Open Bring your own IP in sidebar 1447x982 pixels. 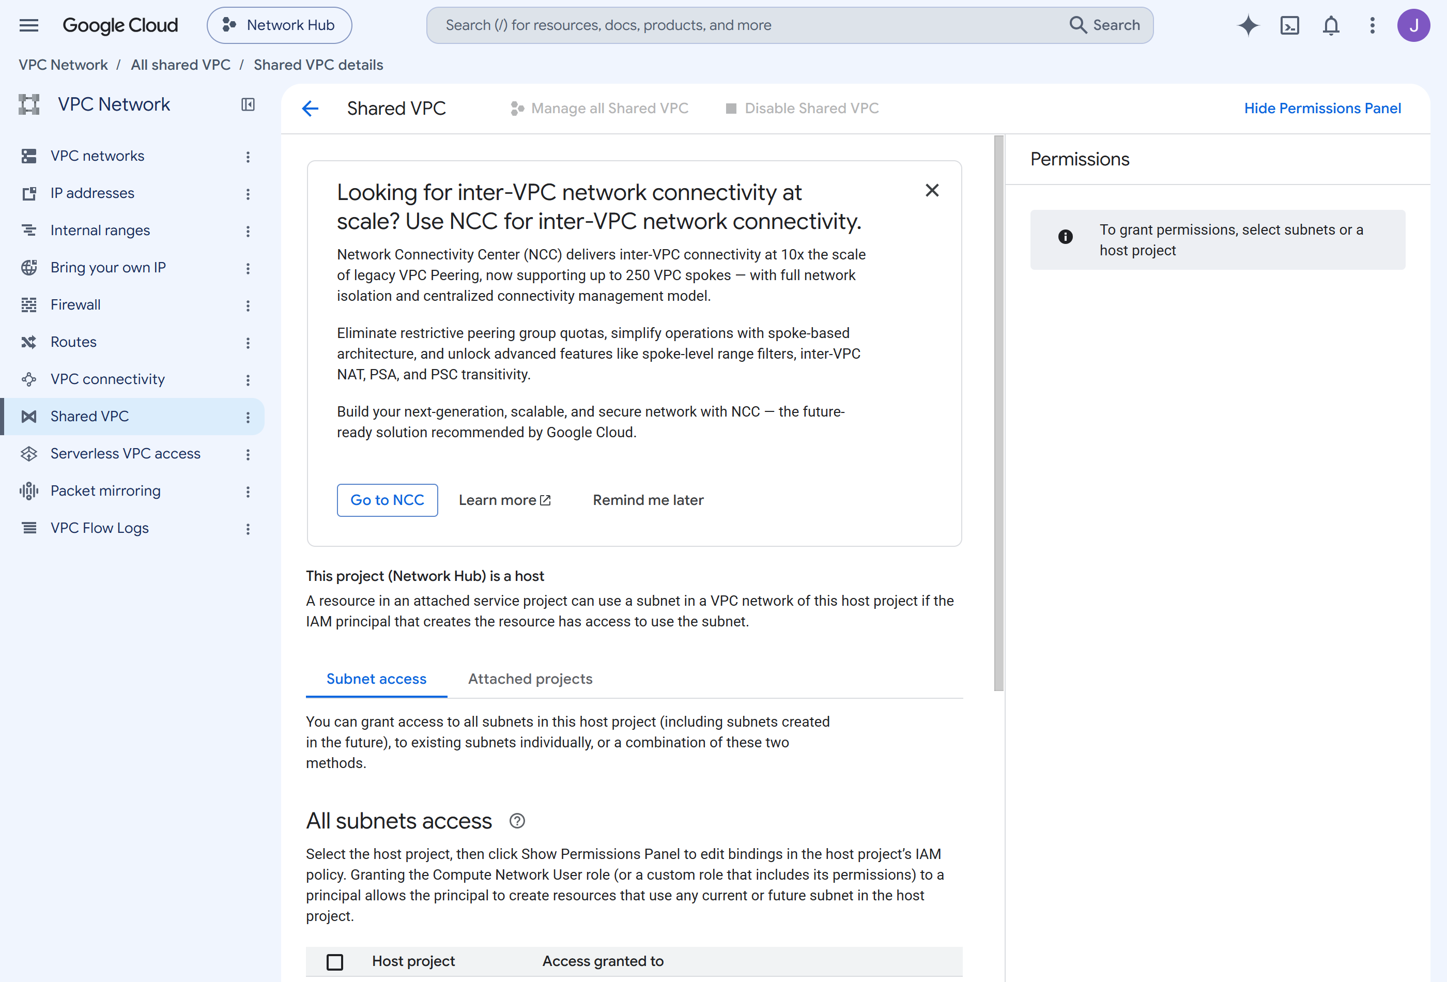109,267
